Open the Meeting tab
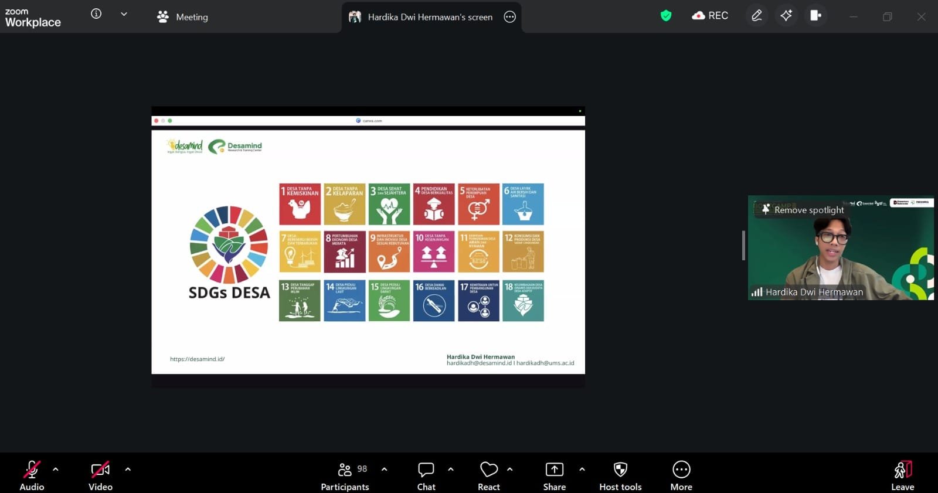The height and width of the screenshot is (493, 938). (182, 17)
